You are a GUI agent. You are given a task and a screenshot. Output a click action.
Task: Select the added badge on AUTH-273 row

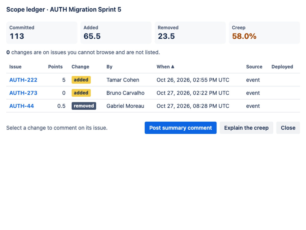point(81,93)
